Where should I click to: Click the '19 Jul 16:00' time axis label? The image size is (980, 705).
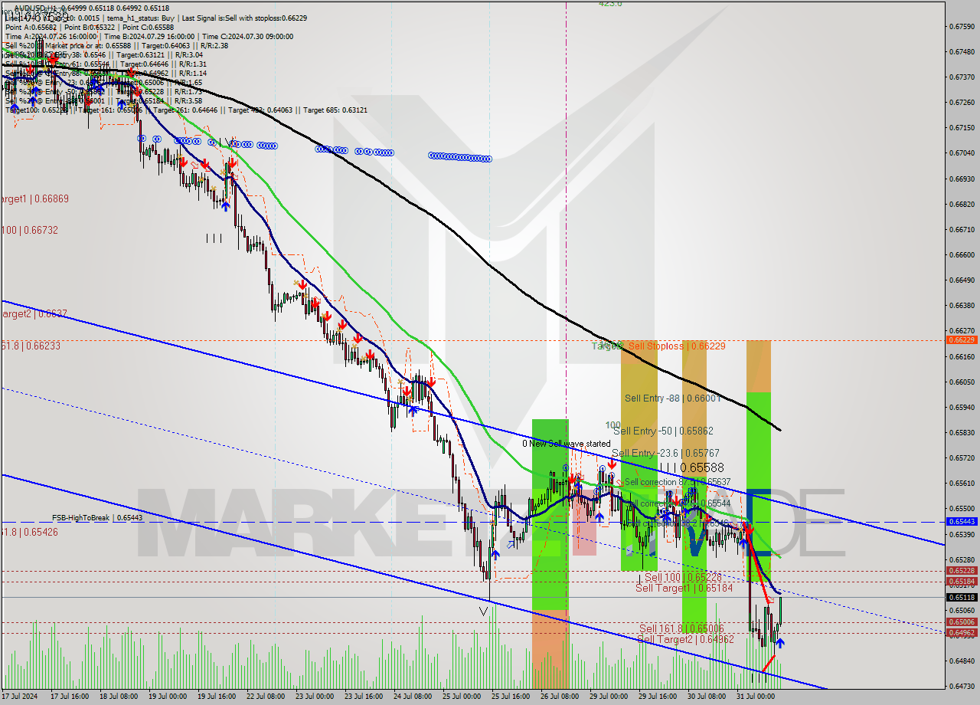(215, 697)
